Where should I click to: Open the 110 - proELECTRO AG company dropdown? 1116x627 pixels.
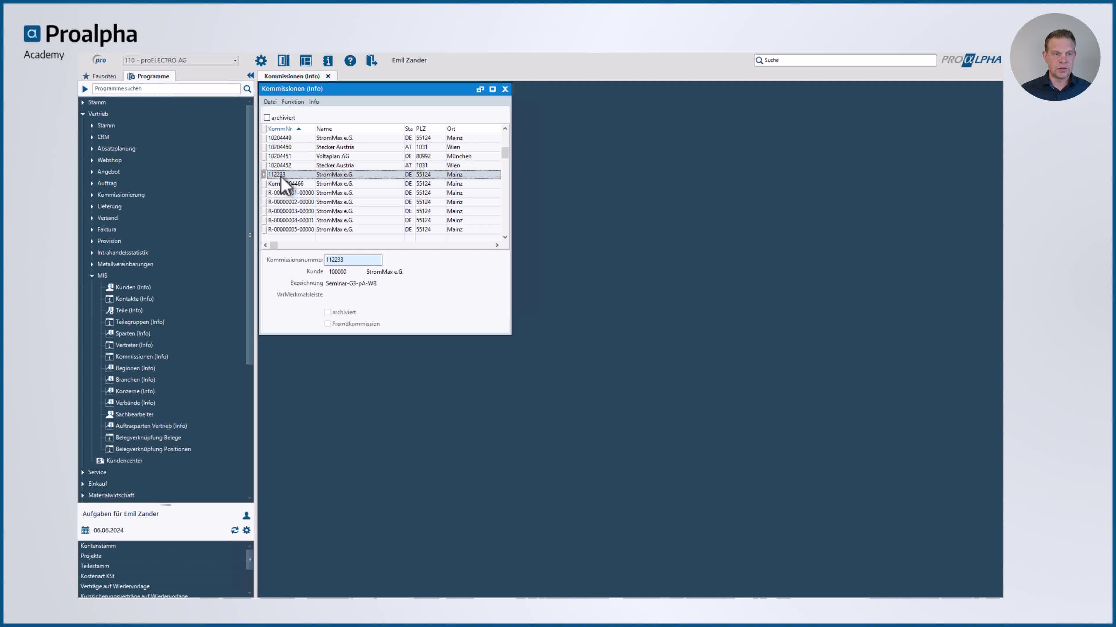coord(181,61)
